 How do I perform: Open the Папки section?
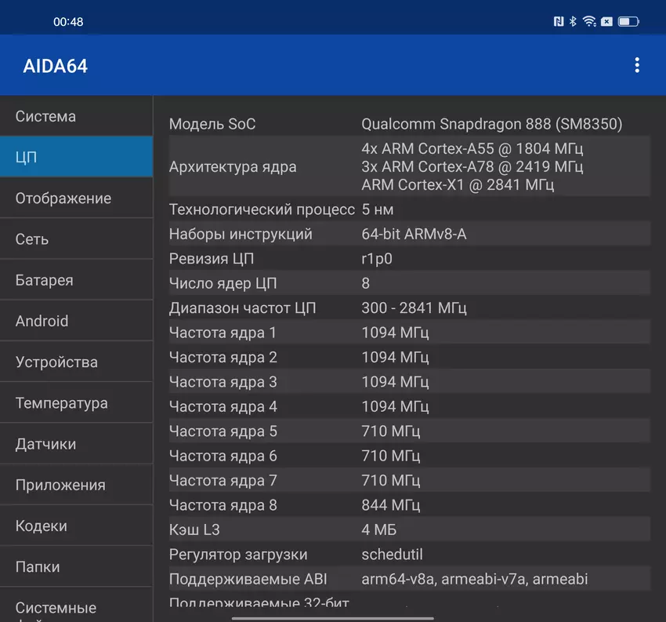coord(76,566)
